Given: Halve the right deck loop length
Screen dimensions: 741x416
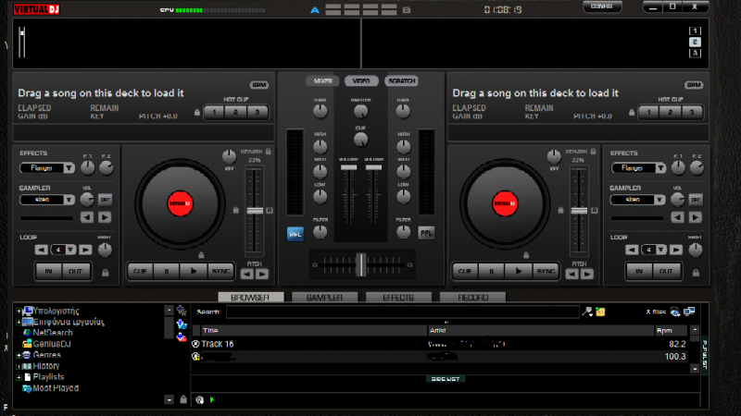Looking at the screenshot, I should click(x=633, y=250).
